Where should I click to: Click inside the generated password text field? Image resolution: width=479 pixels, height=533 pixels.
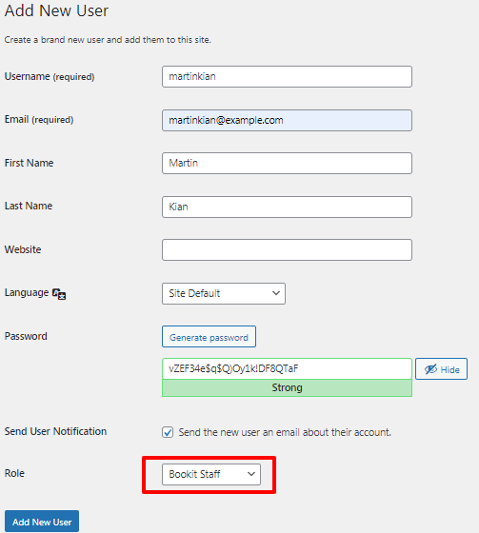(287, 368)
